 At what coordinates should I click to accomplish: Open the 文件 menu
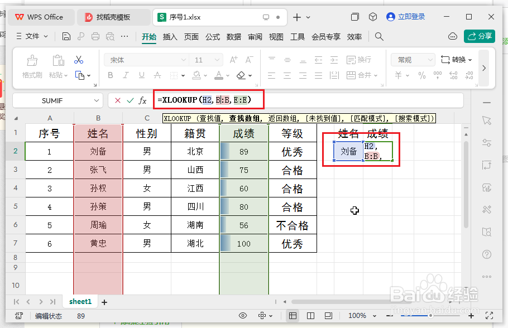pyautogui.click(x=31, y=37)
